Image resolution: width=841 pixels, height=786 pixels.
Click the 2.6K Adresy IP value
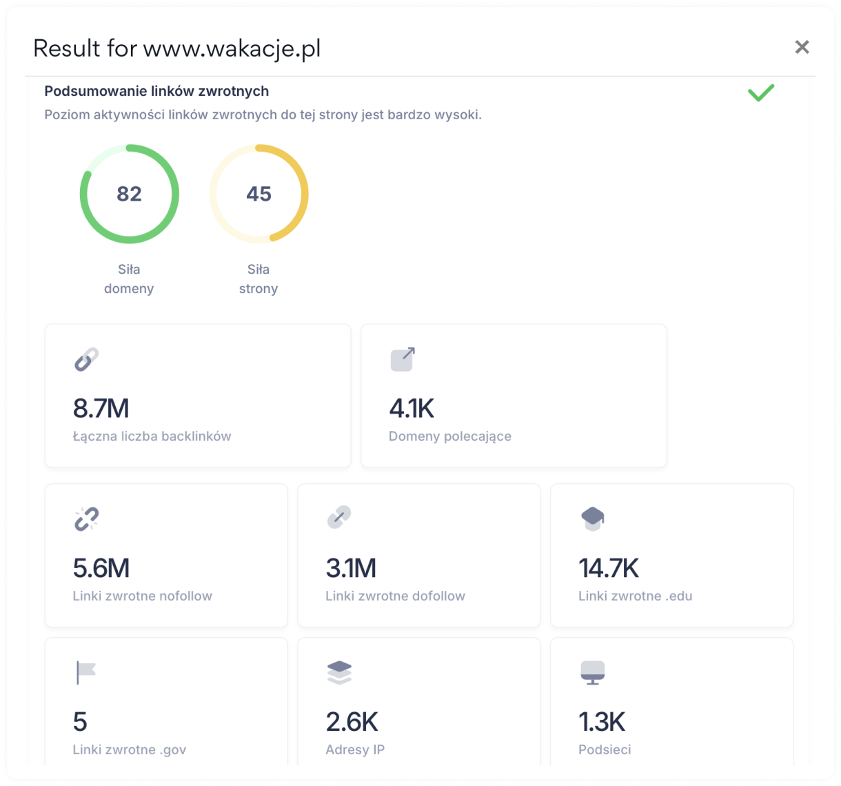(352, 722)
